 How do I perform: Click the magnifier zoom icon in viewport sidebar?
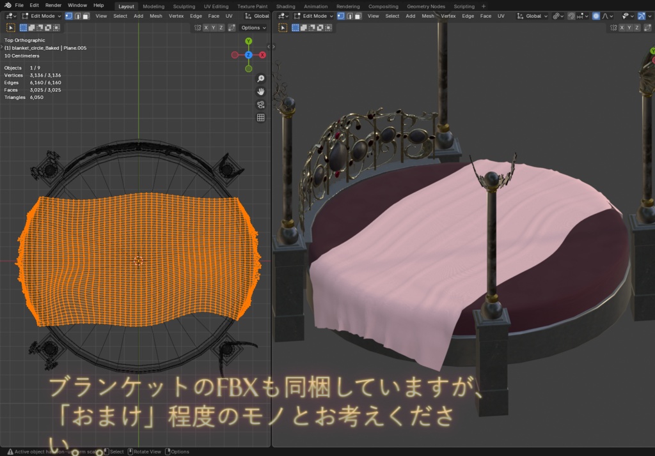coord(260,79)
